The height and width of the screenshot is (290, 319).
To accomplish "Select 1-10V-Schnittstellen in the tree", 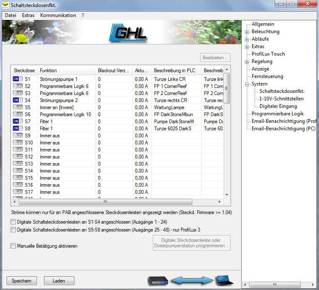I will [281, 99].
